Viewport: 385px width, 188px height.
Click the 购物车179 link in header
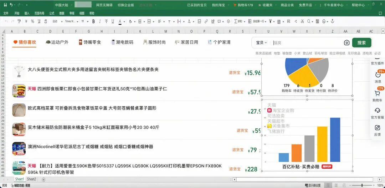[243, 5]
